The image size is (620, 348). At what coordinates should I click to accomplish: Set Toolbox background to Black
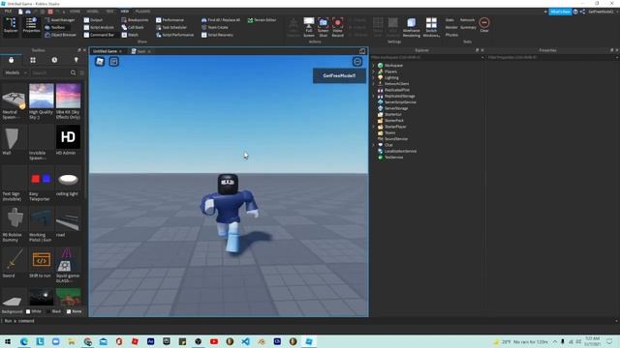click(53, 311)
